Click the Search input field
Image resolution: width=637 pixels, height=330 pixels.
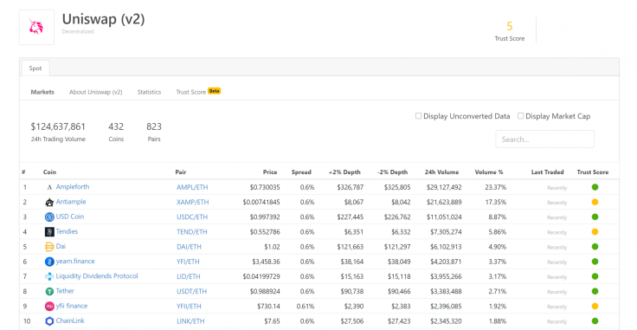pos(544,139)
